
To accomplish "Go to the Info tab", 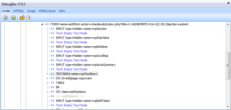I will point(62,11).
